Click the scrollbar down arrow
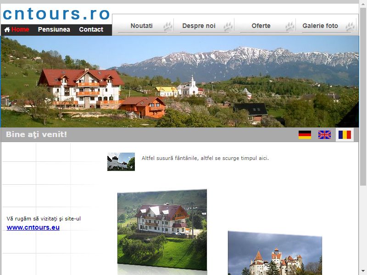This screenshot has width=367, height=275. click(363, 271)
